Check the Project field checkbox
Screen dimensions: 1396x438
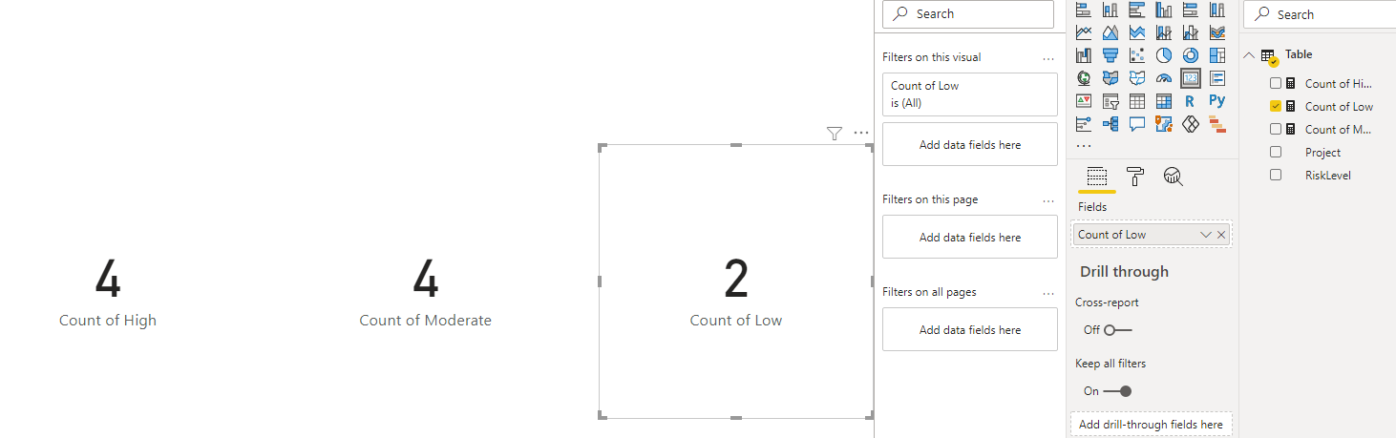[x=1276, y=152]
